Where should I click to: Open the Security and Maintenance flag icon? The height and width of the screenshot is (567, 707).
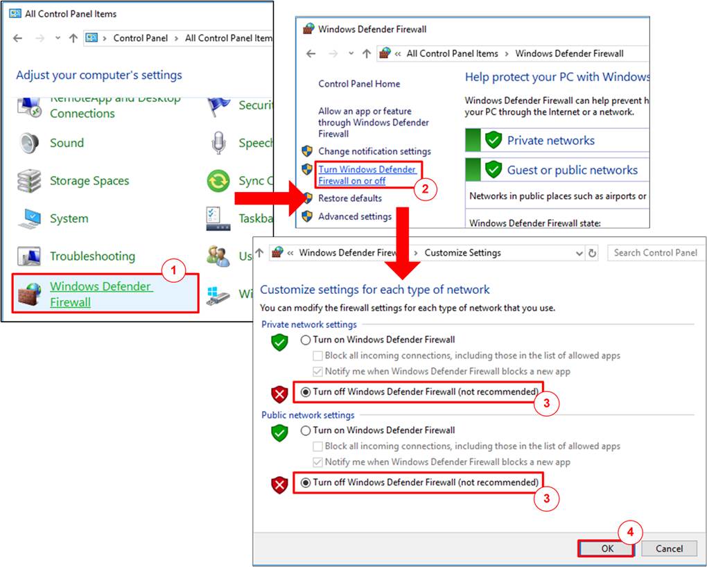[218, 107]
